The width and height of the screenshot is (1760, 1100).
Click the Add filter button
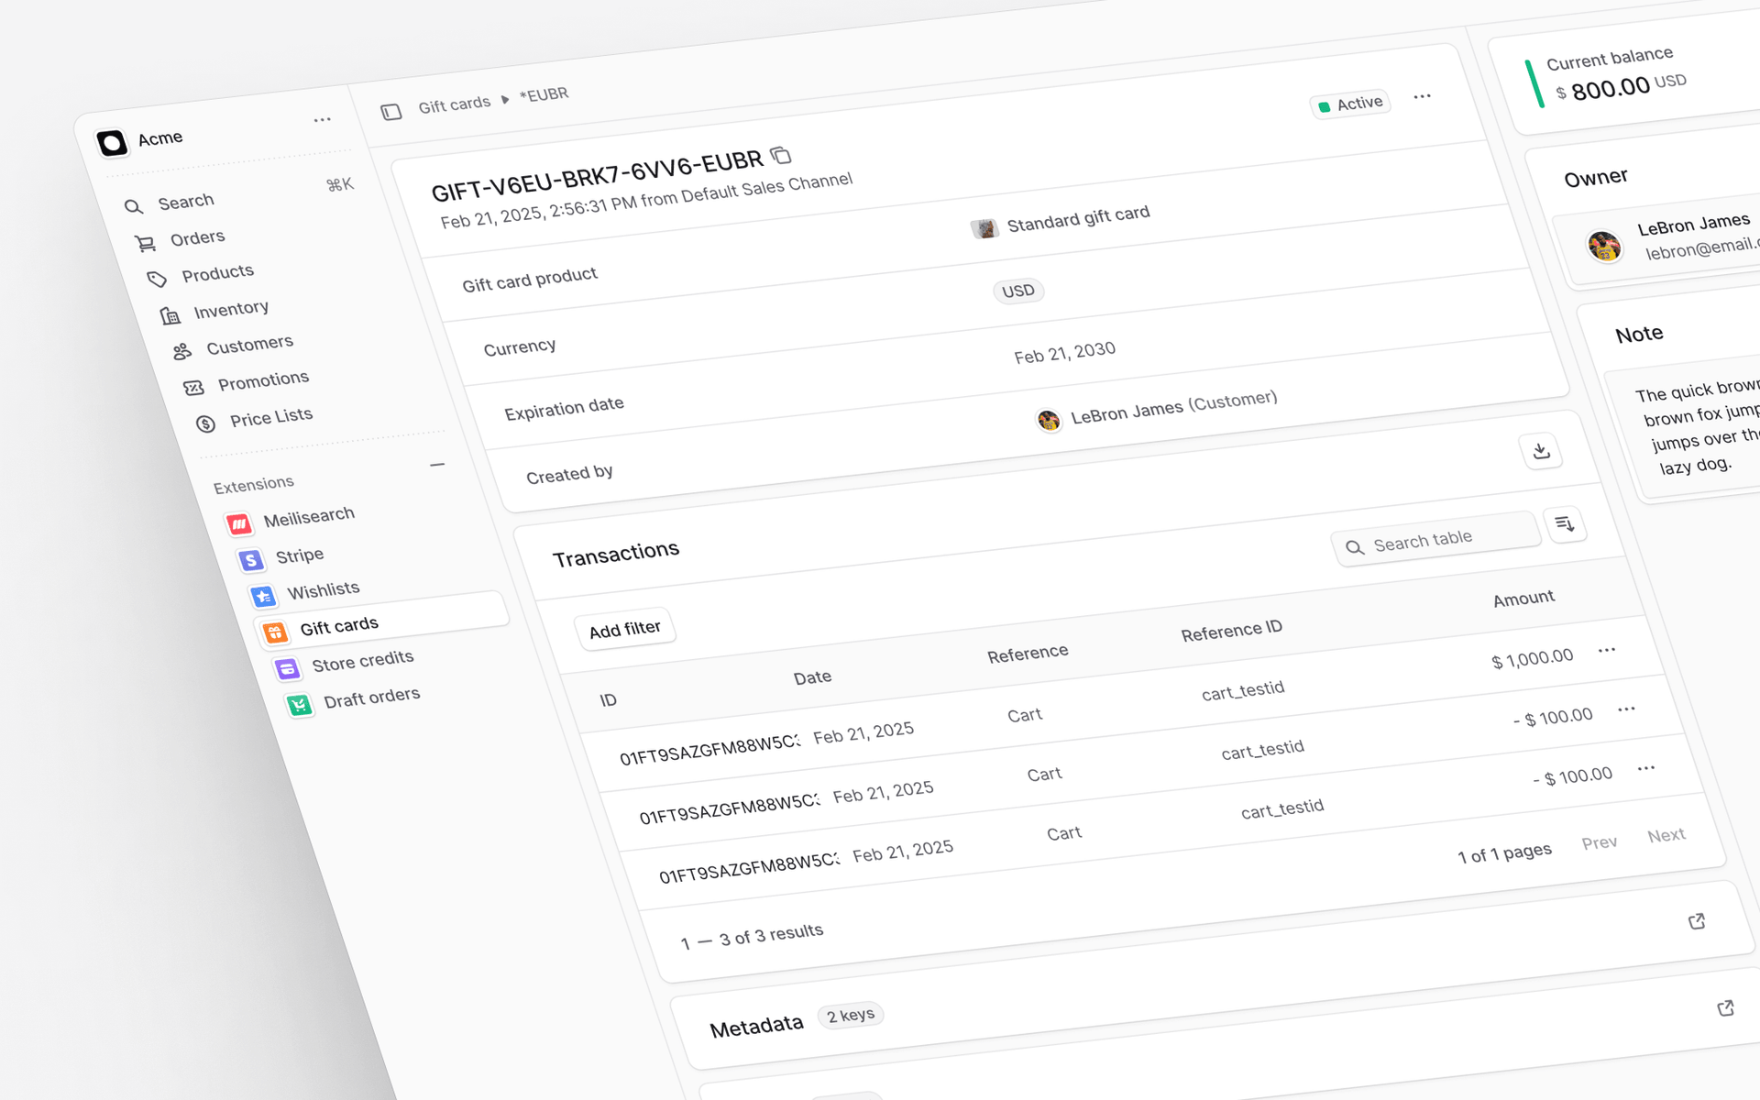[x=625, y=627]
